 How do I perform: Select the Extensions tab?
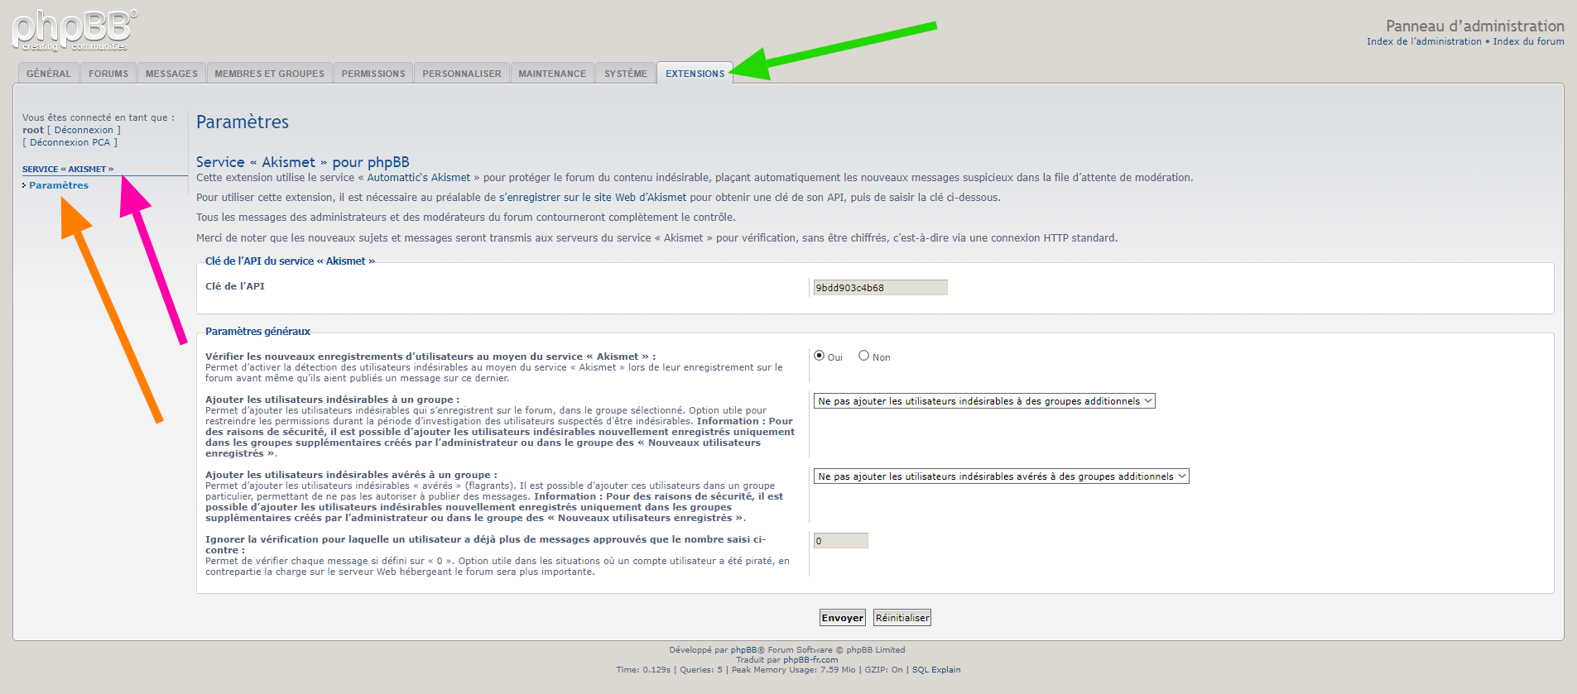[695, 74]
